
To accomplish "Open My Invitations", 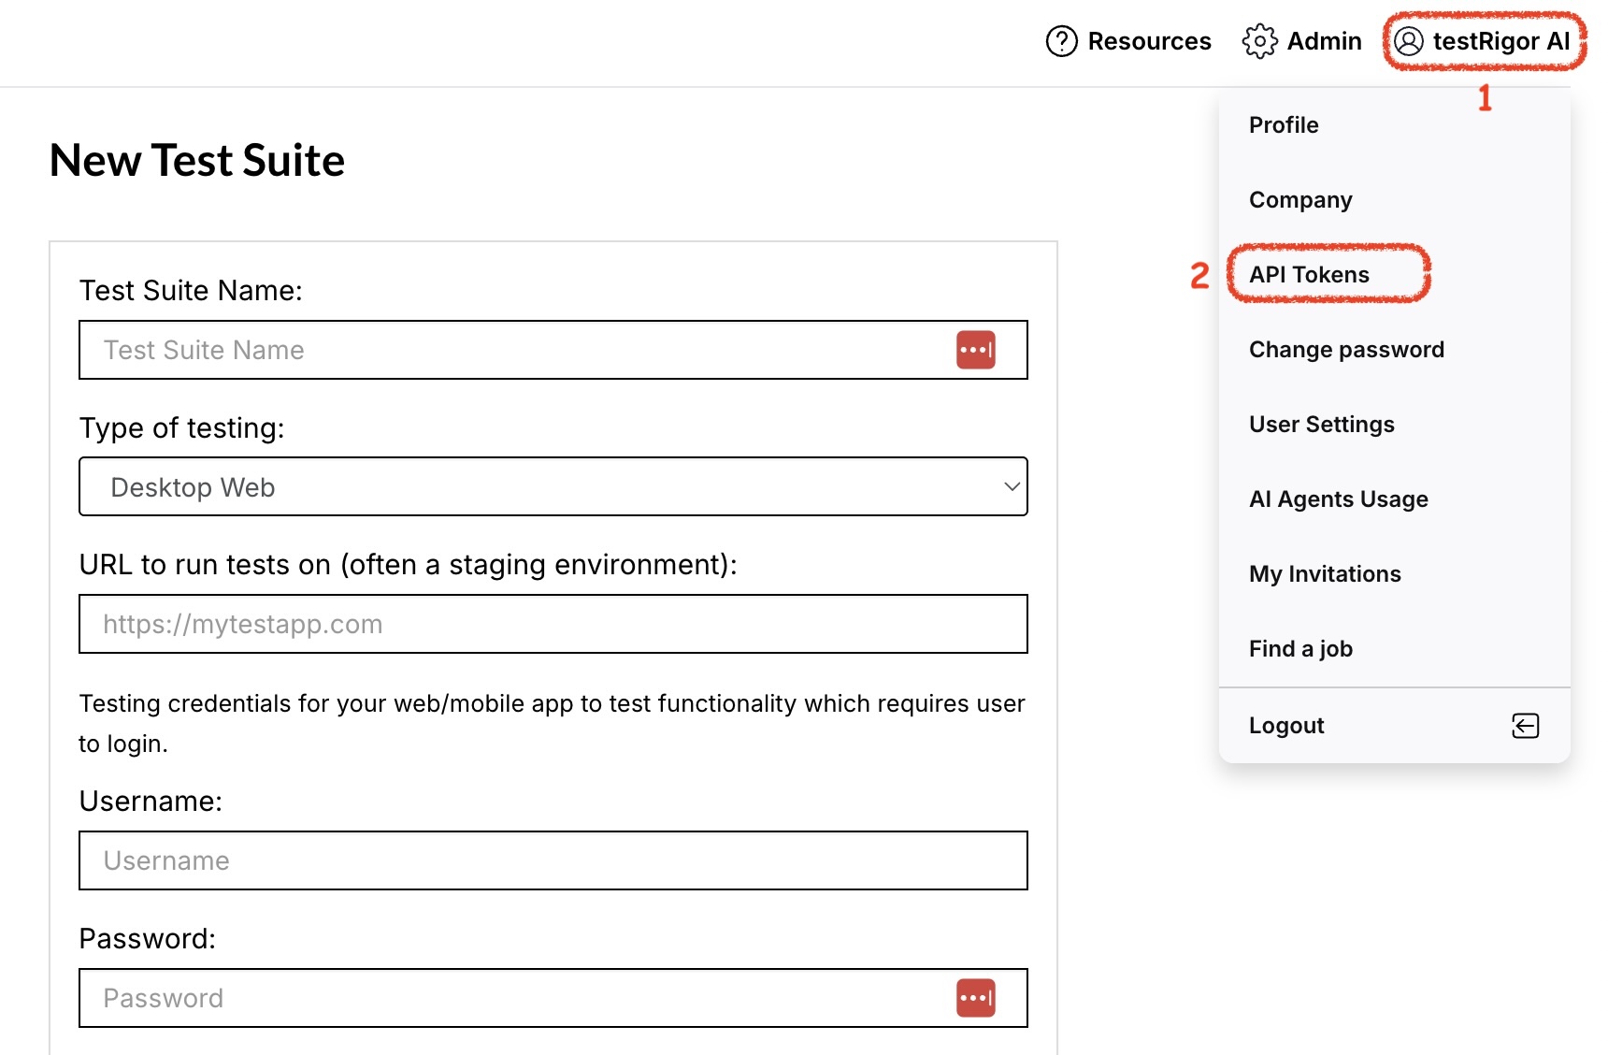I will (1325, 574).
